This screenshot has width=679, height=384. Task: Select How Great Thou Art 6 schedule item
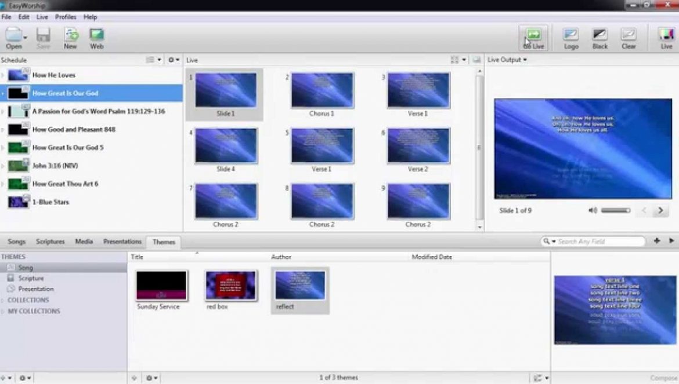65,184
